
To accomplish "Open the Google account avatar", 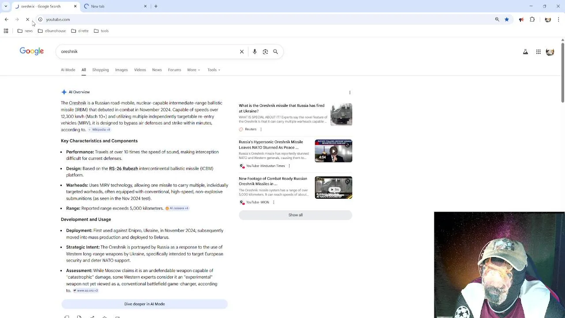I will [x=550, y=52].
